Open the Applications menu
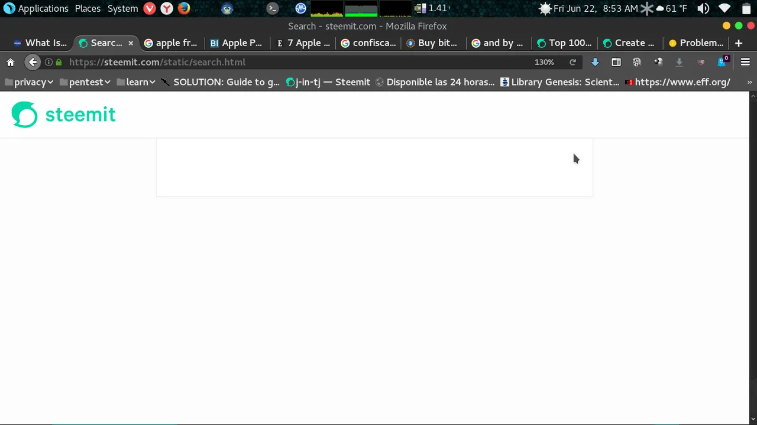This screenshot has width=757, height=425. pos(36,8)
